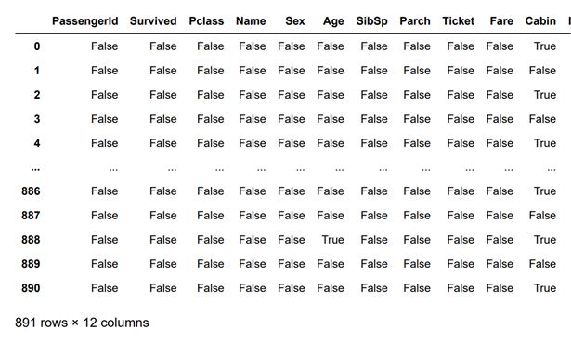This screenshot has height=343, width=571.
Task: Select the Fare column header
Action: click(x=501, y=21)
